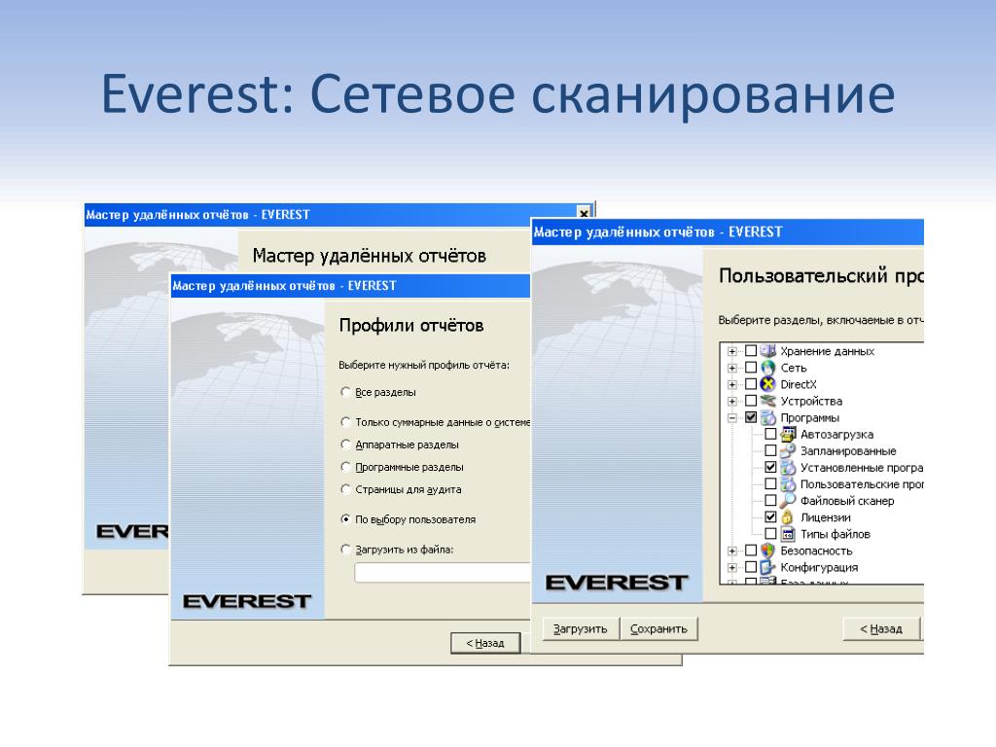Uncheck the Программы checkbox
Viewport: 996px width, 747px height.
(751, 417)
